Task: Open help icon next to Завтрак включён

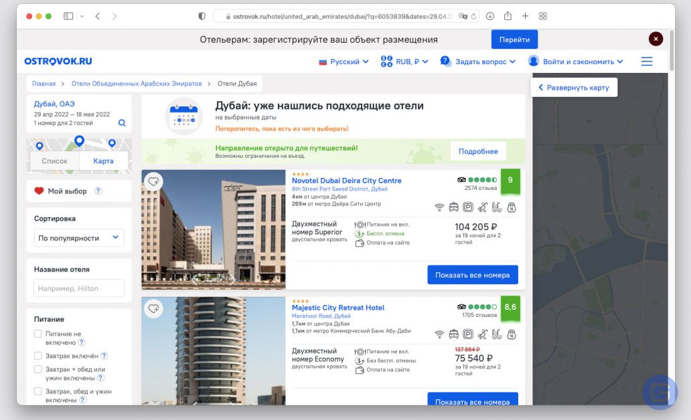Action: click(104, 356)
